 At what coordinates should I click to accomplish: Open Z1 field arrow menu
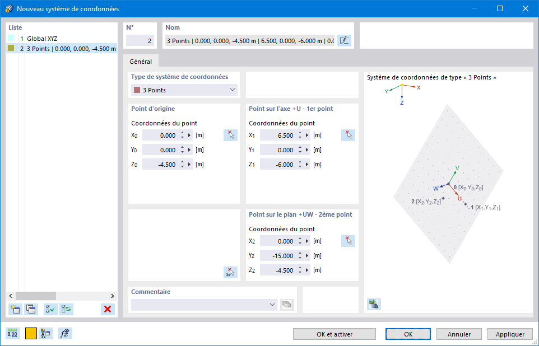tap(307, 164)
